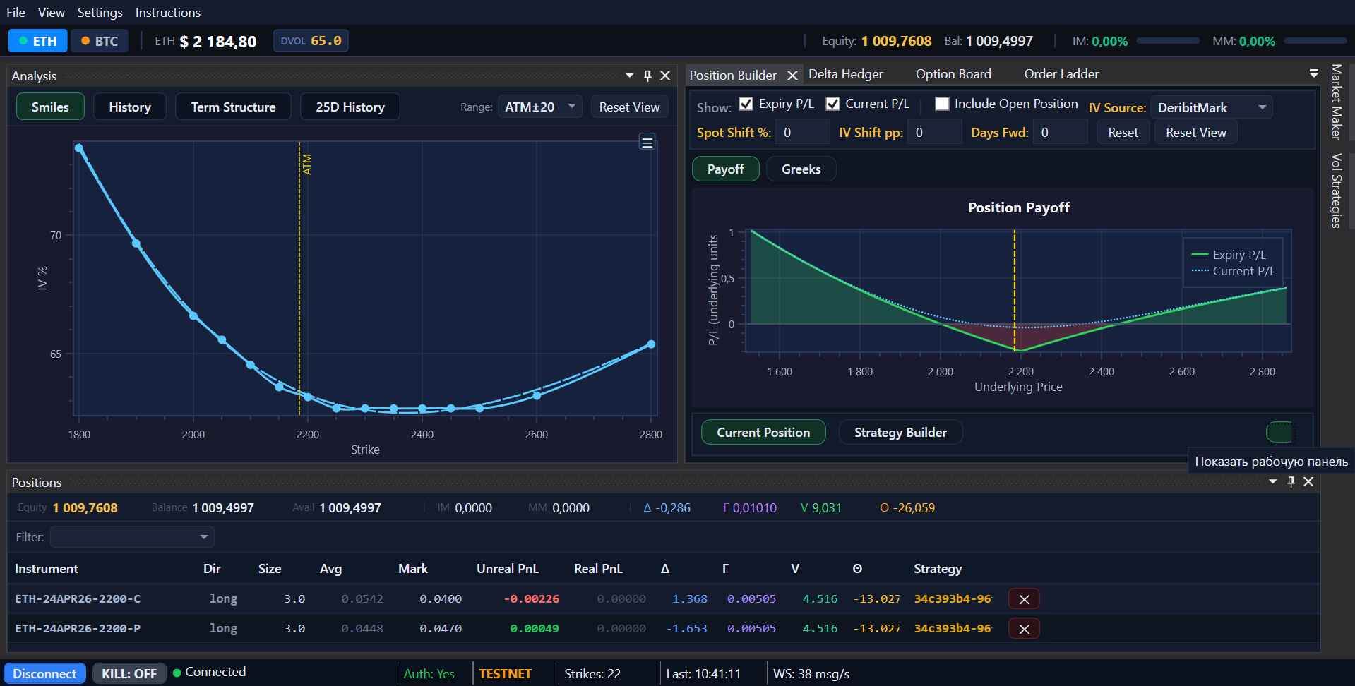
Task: Uncheck the Expiry P/L checkbox
Action: [x=746, y=104]
